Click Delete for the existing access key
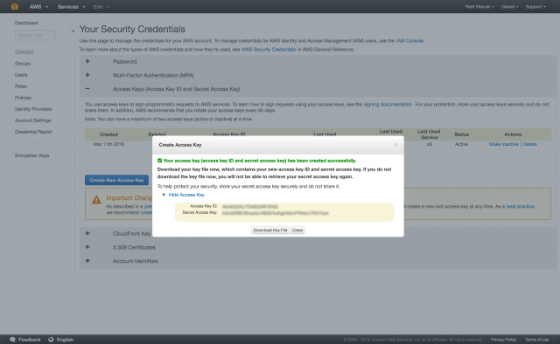 [x=529, y=144]
